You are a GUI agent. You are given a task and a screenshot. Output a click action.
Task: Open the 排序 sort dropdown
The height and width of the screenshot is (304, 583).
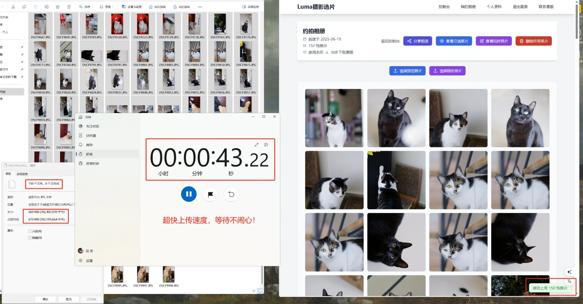86,7
